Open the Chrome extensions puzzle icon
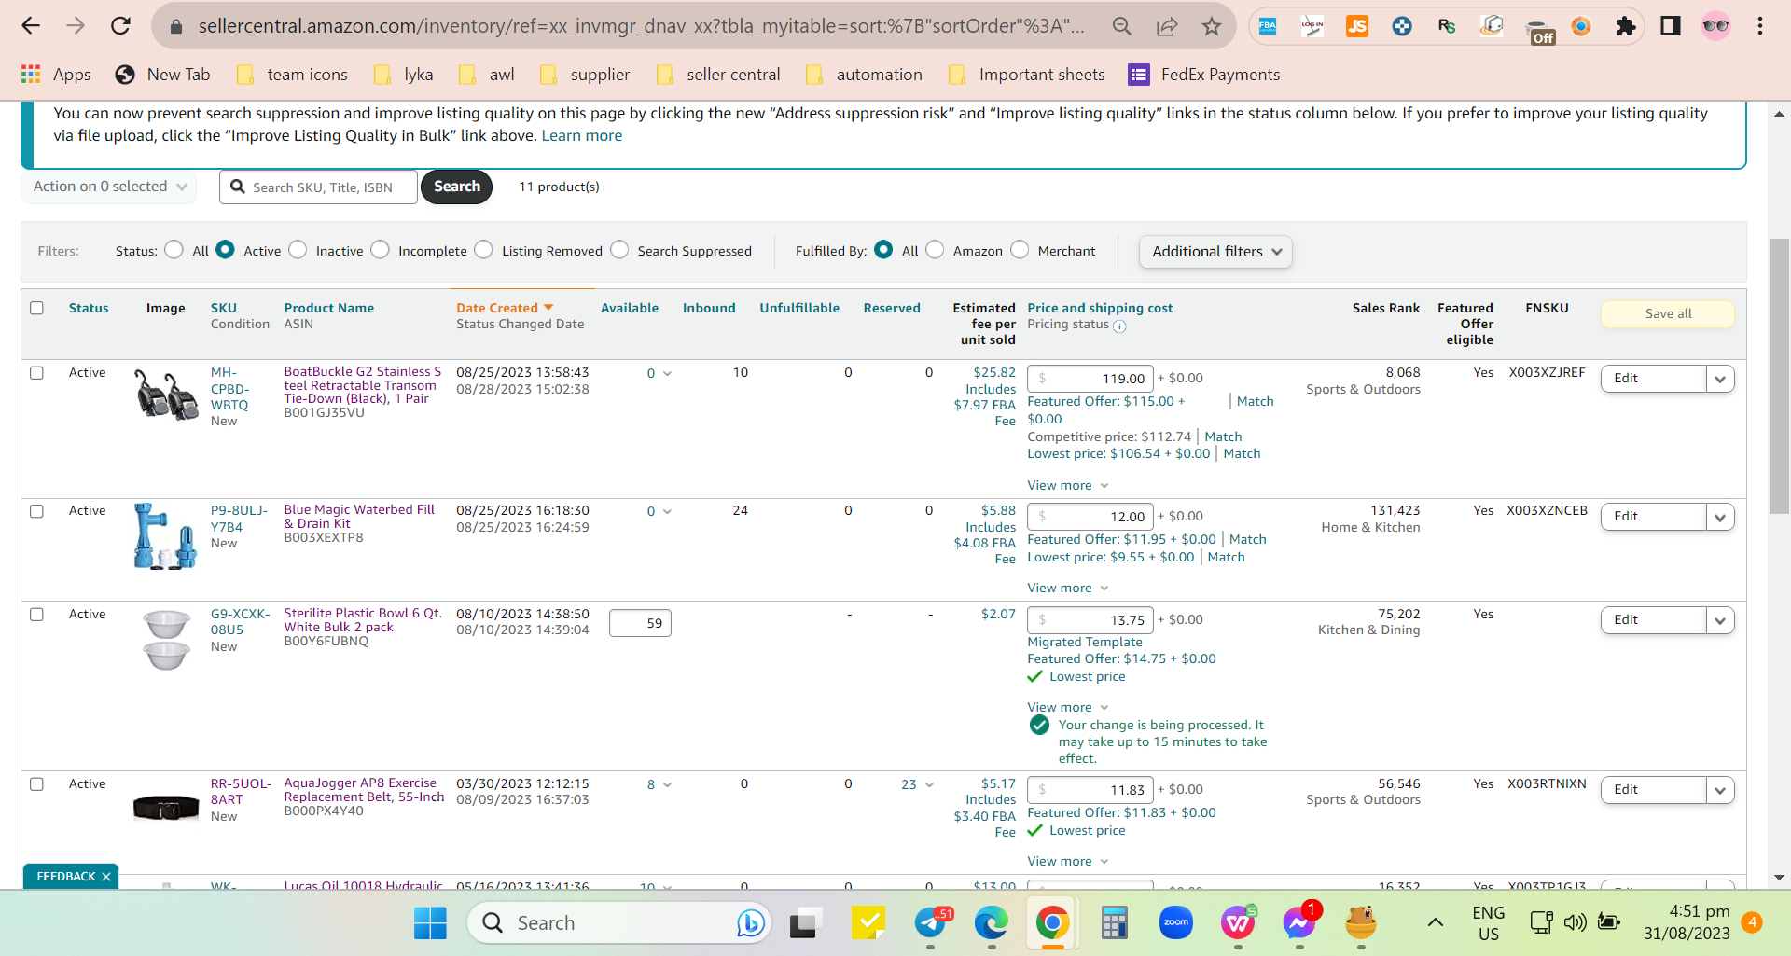The width and height of the screenshot is (1791, 956). [x=1626, y=26]
